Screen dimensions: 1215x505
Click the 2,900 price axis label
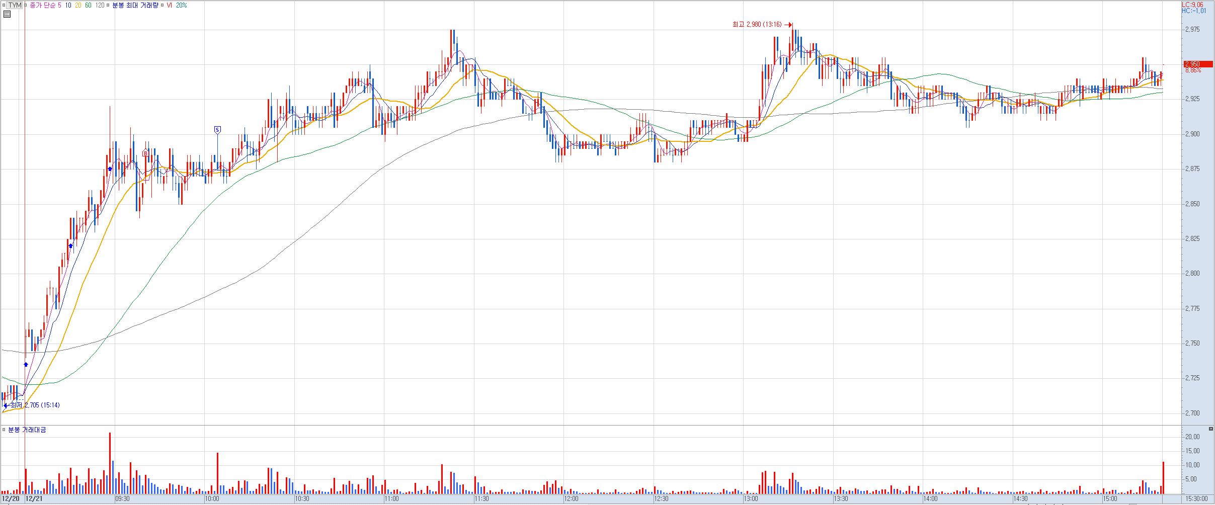(1192, 134)
